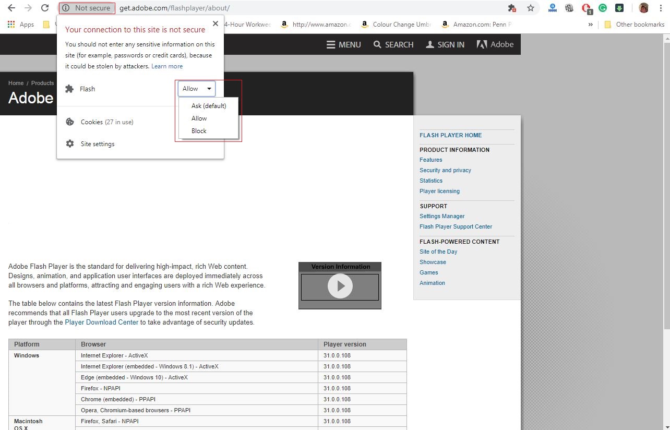
Task: Go back with the browser back arrow
Action: click(11, 8)
